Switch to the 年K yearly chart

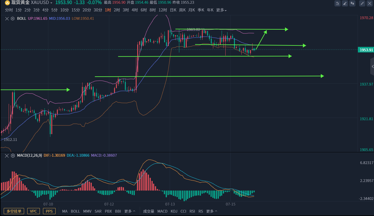point(210,10)
